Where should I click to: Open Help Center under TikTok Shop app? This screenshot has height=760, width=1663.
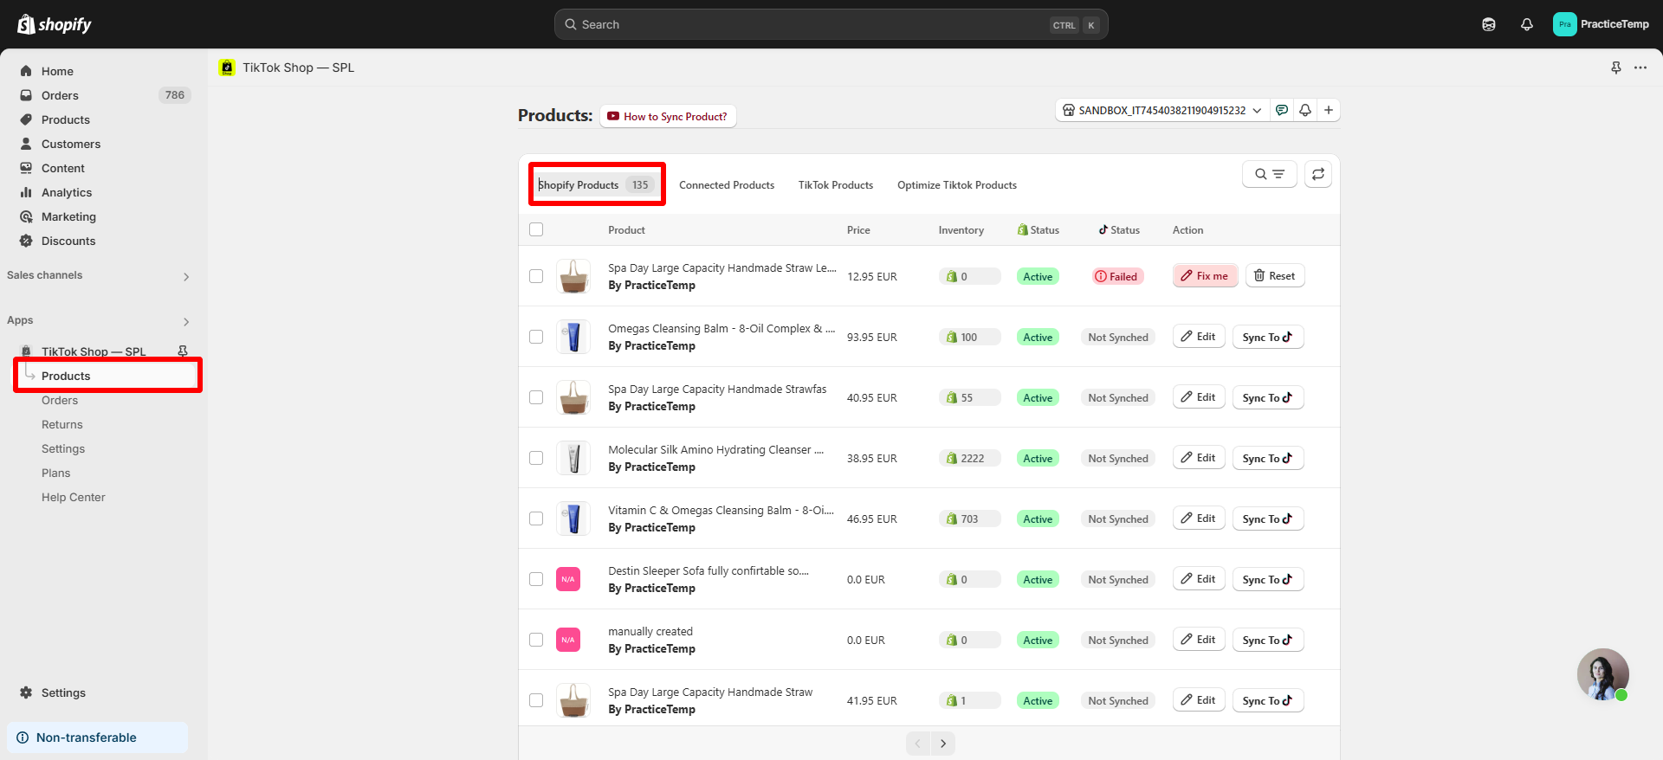[x=74, y=497]
